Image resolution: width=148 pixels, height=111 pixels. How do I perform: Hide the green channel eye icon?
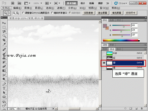(104, 63)
